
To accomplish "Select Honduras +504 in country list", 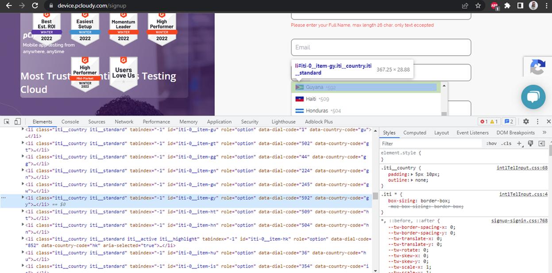I will [x=366, y=110].
